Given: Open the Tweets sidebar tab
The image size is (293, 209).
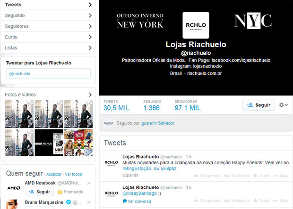Looking at the screenshot, I should pos(48,5).
